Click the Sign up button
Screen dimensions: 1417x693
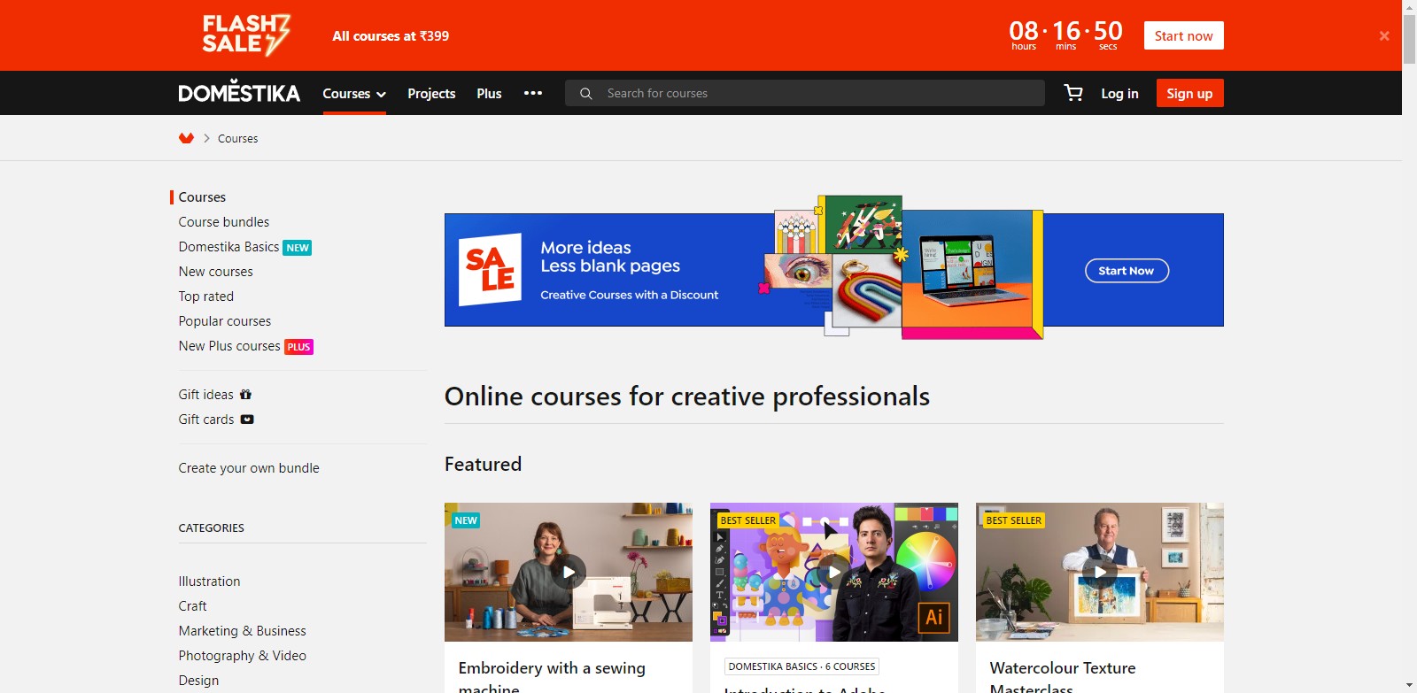pyautogui.click(x=1189, y=94)
